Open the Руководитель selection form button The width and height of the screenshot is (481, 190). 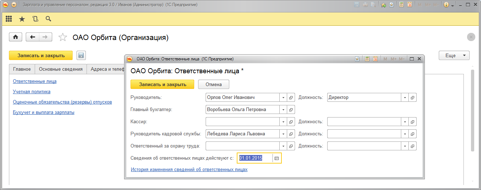coord(291,97)
